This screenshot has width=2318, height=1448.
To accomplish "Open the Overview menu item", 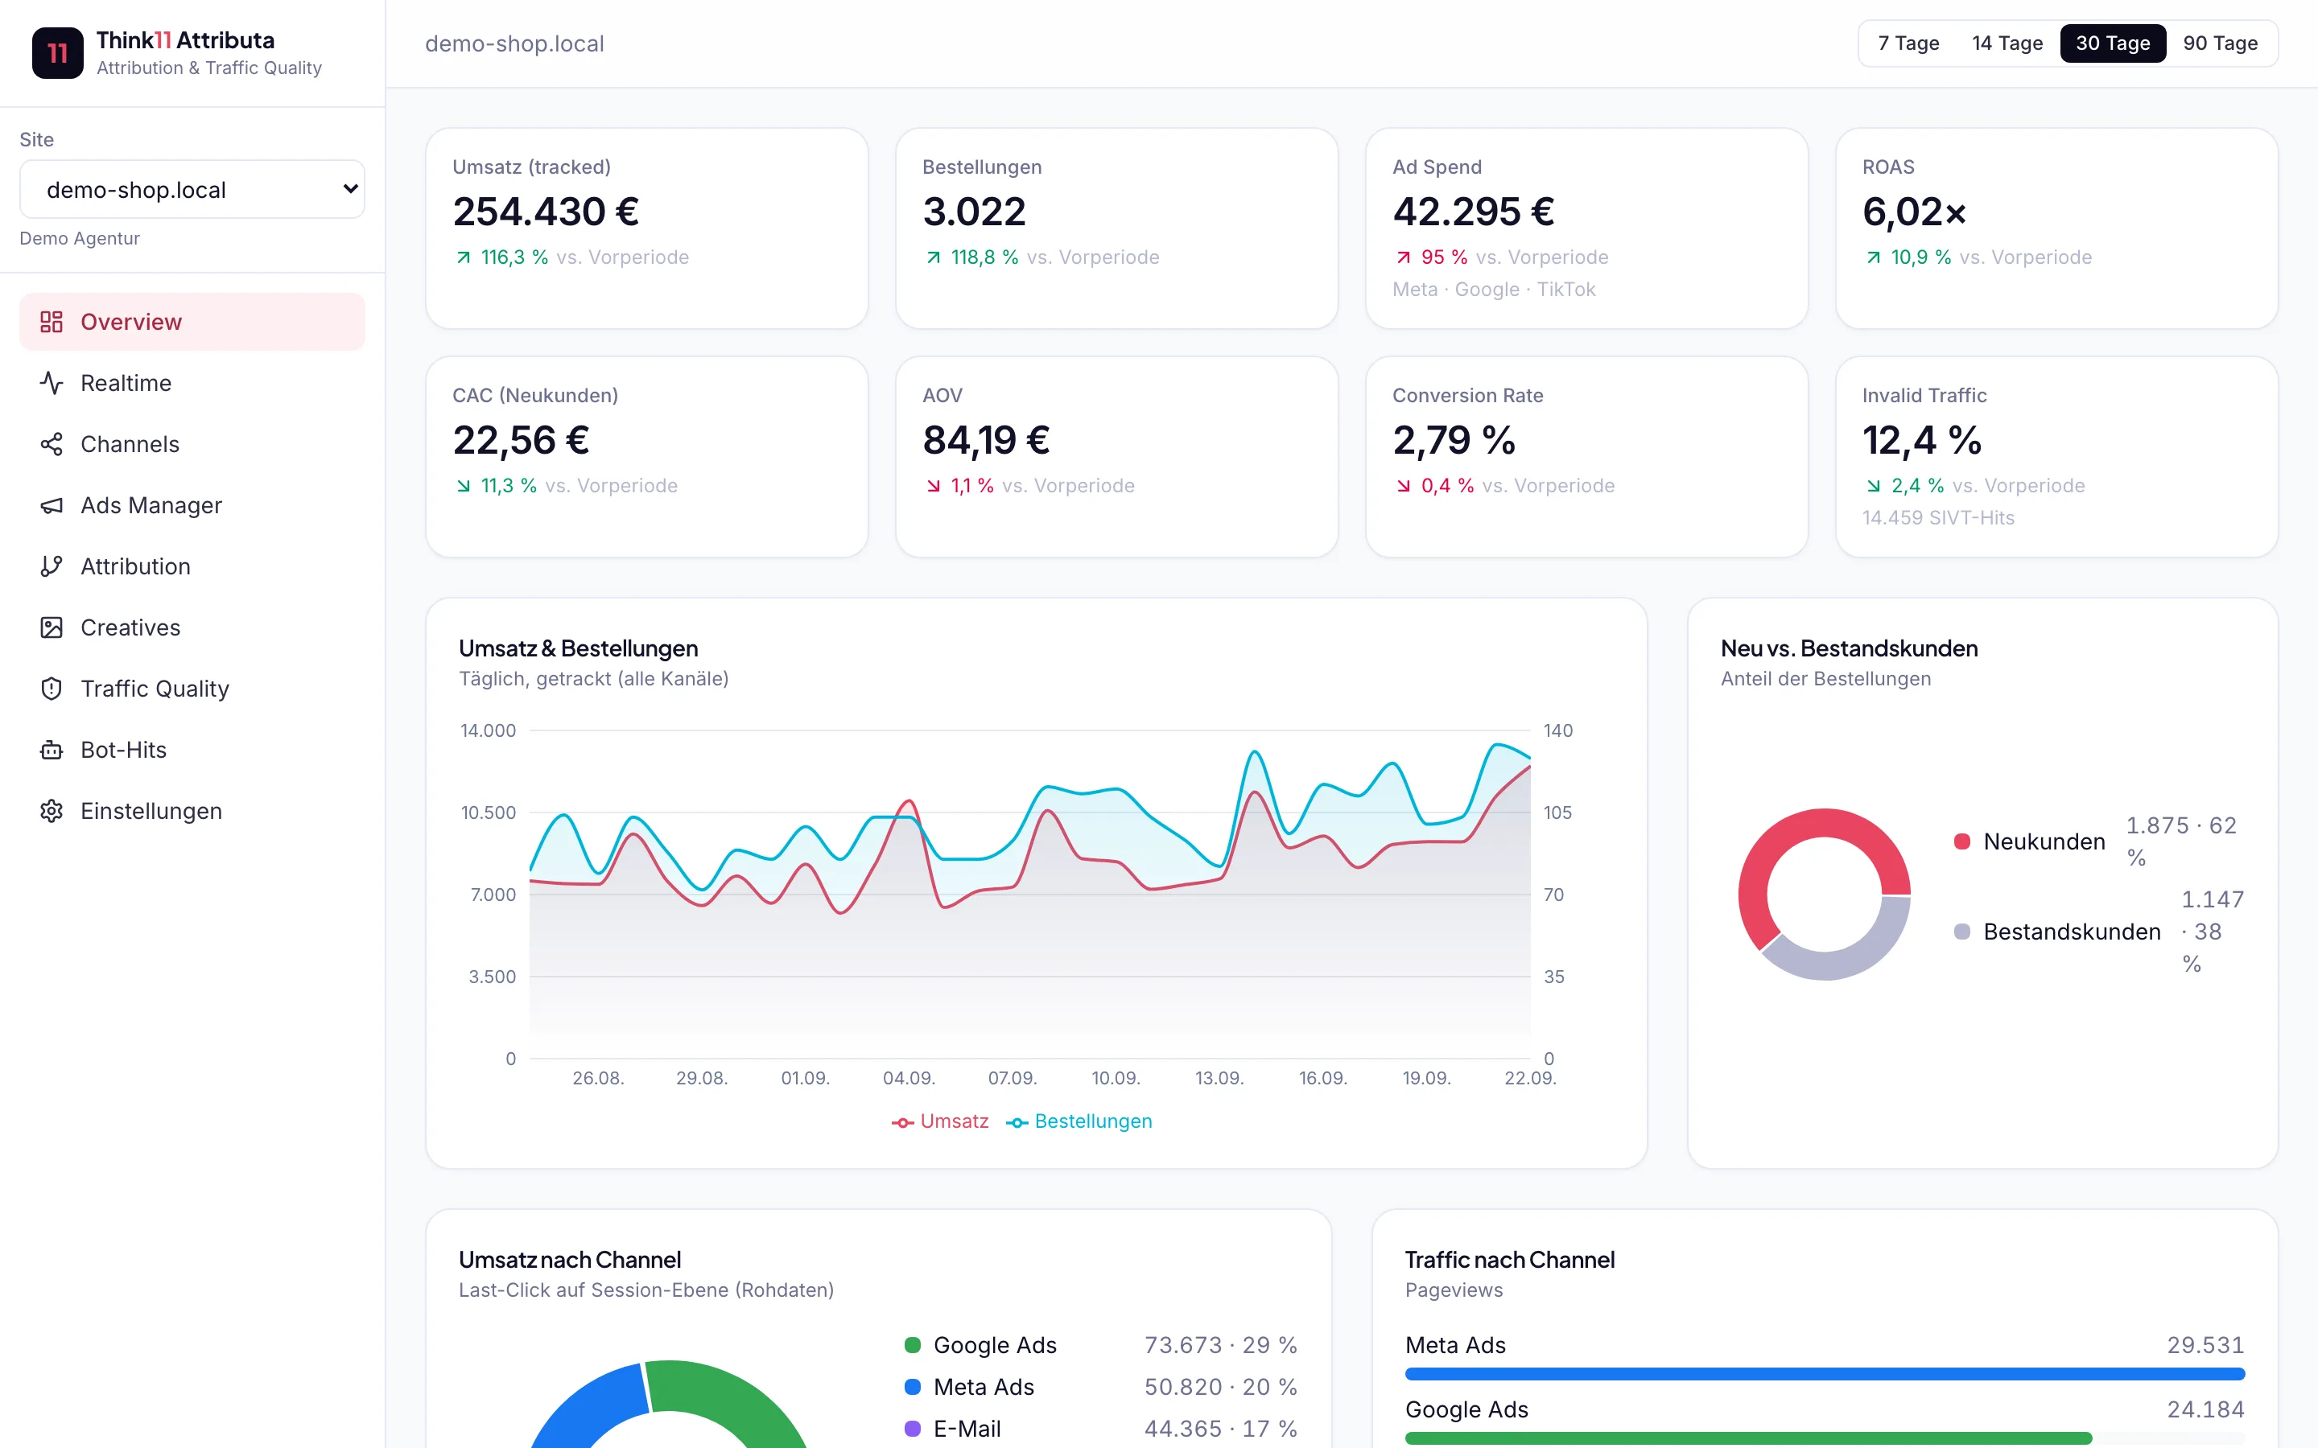I will tap(192, 322).
